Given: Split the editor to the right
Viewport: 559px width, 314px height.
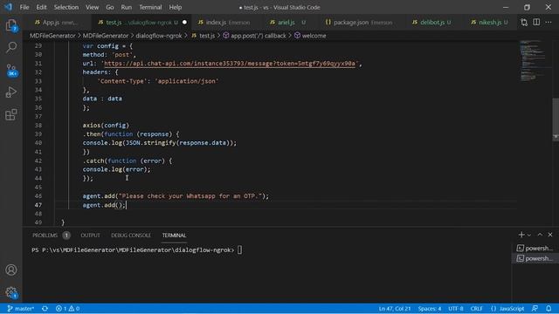Looking at the screenshot, I should 536,22.
